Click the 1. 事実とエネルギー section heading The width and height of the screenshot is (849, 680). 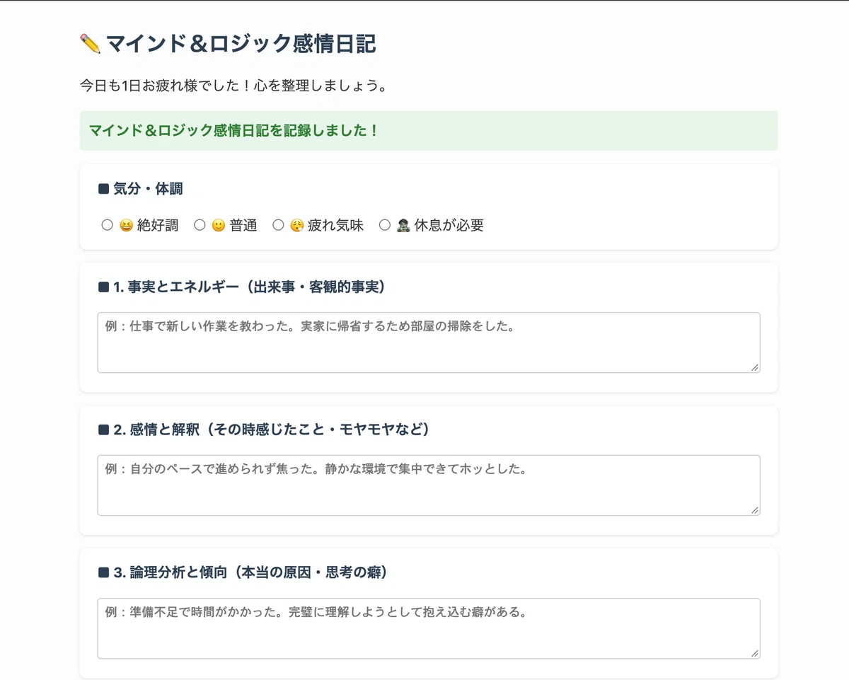241,287
